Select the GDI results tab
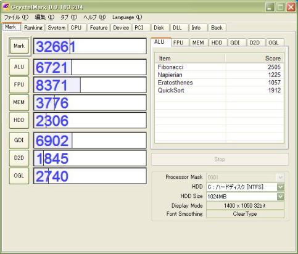The image size is (298, 254). click(x=237, y=43)
